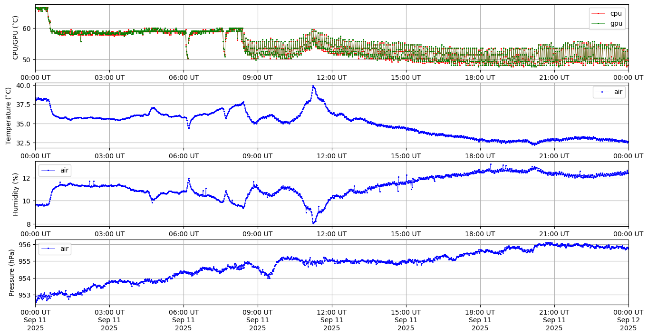Pick the 956 tick on the Pressure axis
Image resolution: width=648 pixels, height=336 pixels.
coord(24,245)
